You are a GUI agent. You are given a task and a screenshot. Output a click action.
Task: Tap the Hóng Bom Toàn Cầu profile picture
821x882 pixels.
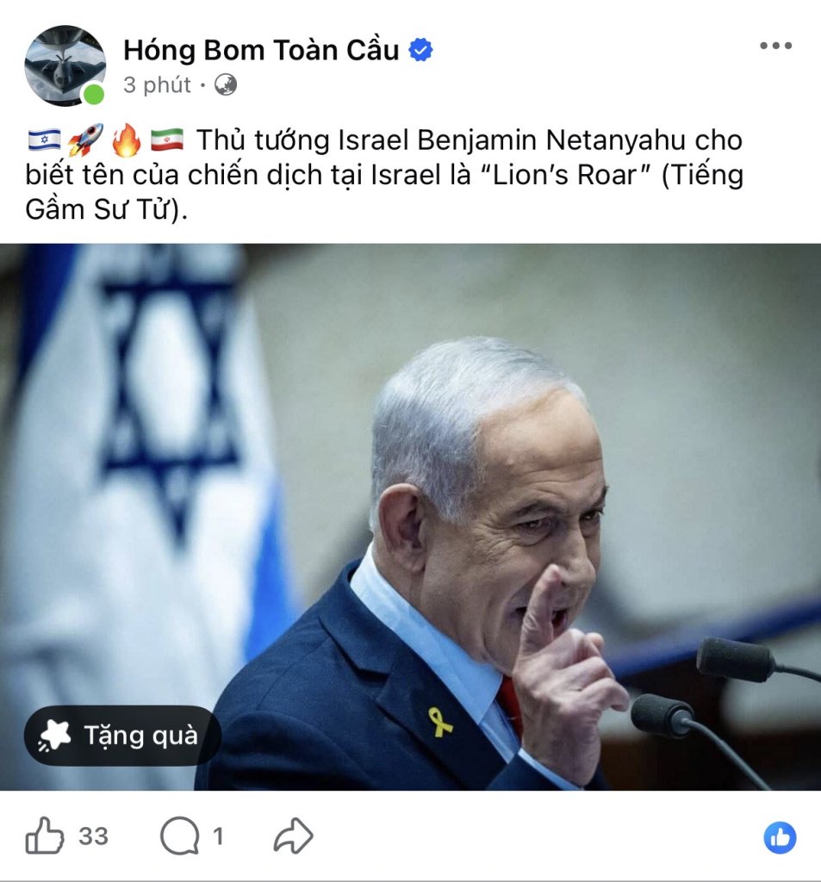click(65, 65)
